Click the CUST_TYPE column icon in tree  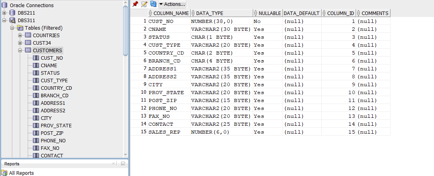click(36, 80)
